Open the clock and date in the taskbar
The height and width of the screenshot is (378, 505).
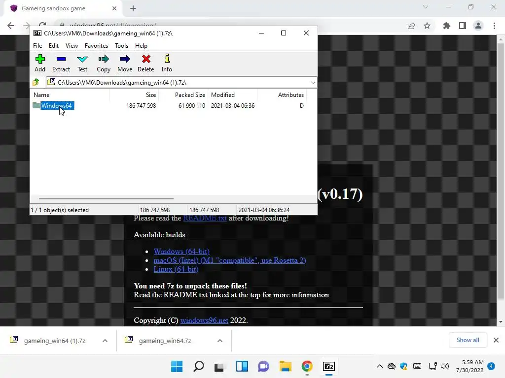pyautogui.click(x=469, y=366)
